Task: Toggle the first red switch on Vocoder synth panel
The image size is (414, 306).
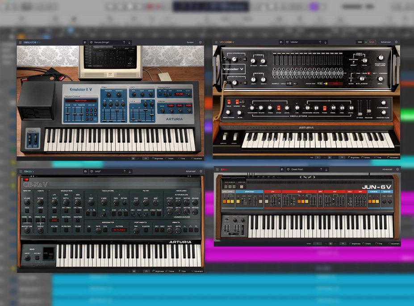Action: coord(229,102)
